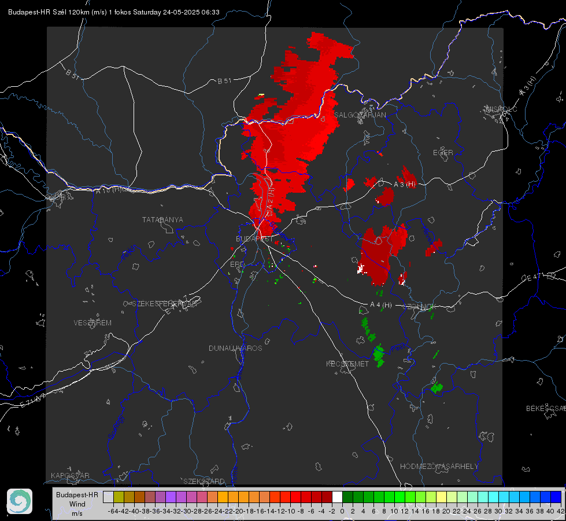Viewport: 566px width, 521px height.
Task: Click the MISKOLC city label
Action: point(501,109)
